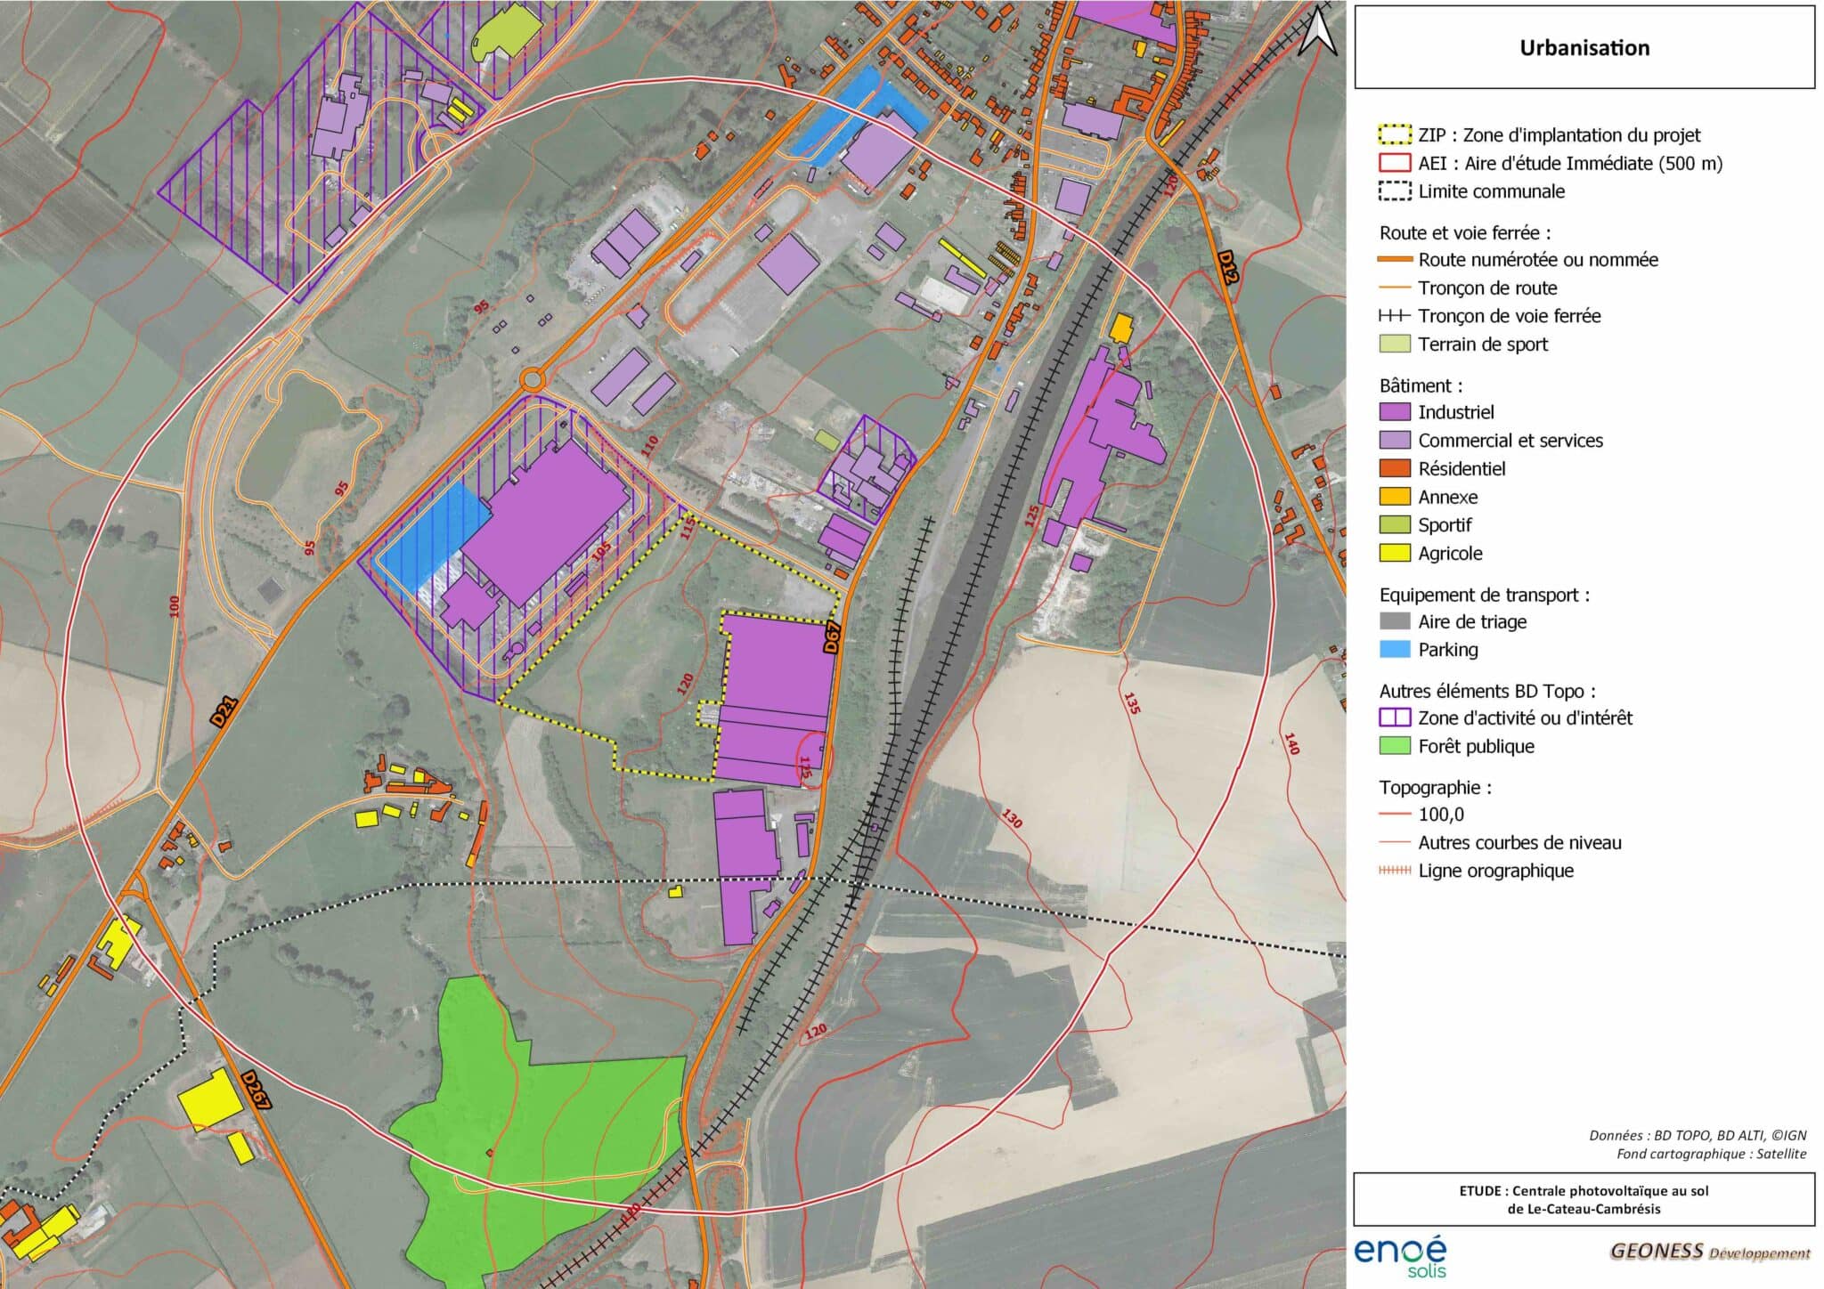Click the Ligne orographique legend symbol

click(x=1395, y=871)
